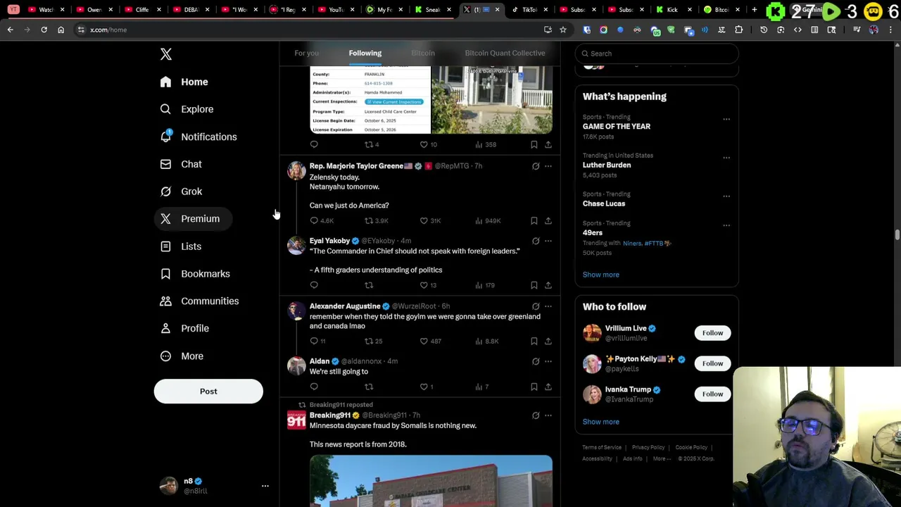The width and height of the screenshot is (901, 507).
Task: Open Notifications in the sidebar
Action: click(x=199, y=137)
